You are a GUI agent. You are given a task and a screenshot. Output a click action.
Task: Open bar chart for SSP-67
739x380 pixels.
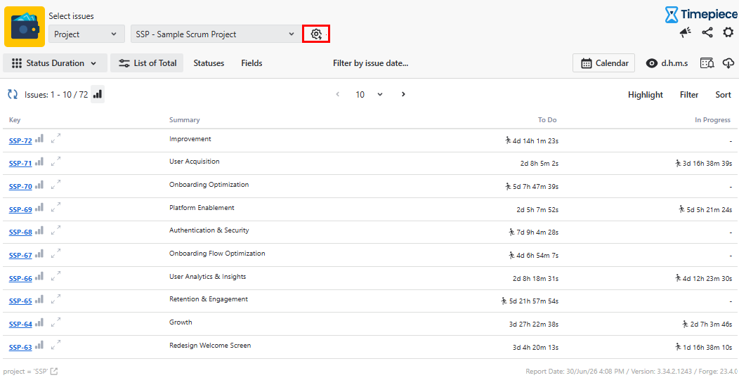[x=39, y=254]
